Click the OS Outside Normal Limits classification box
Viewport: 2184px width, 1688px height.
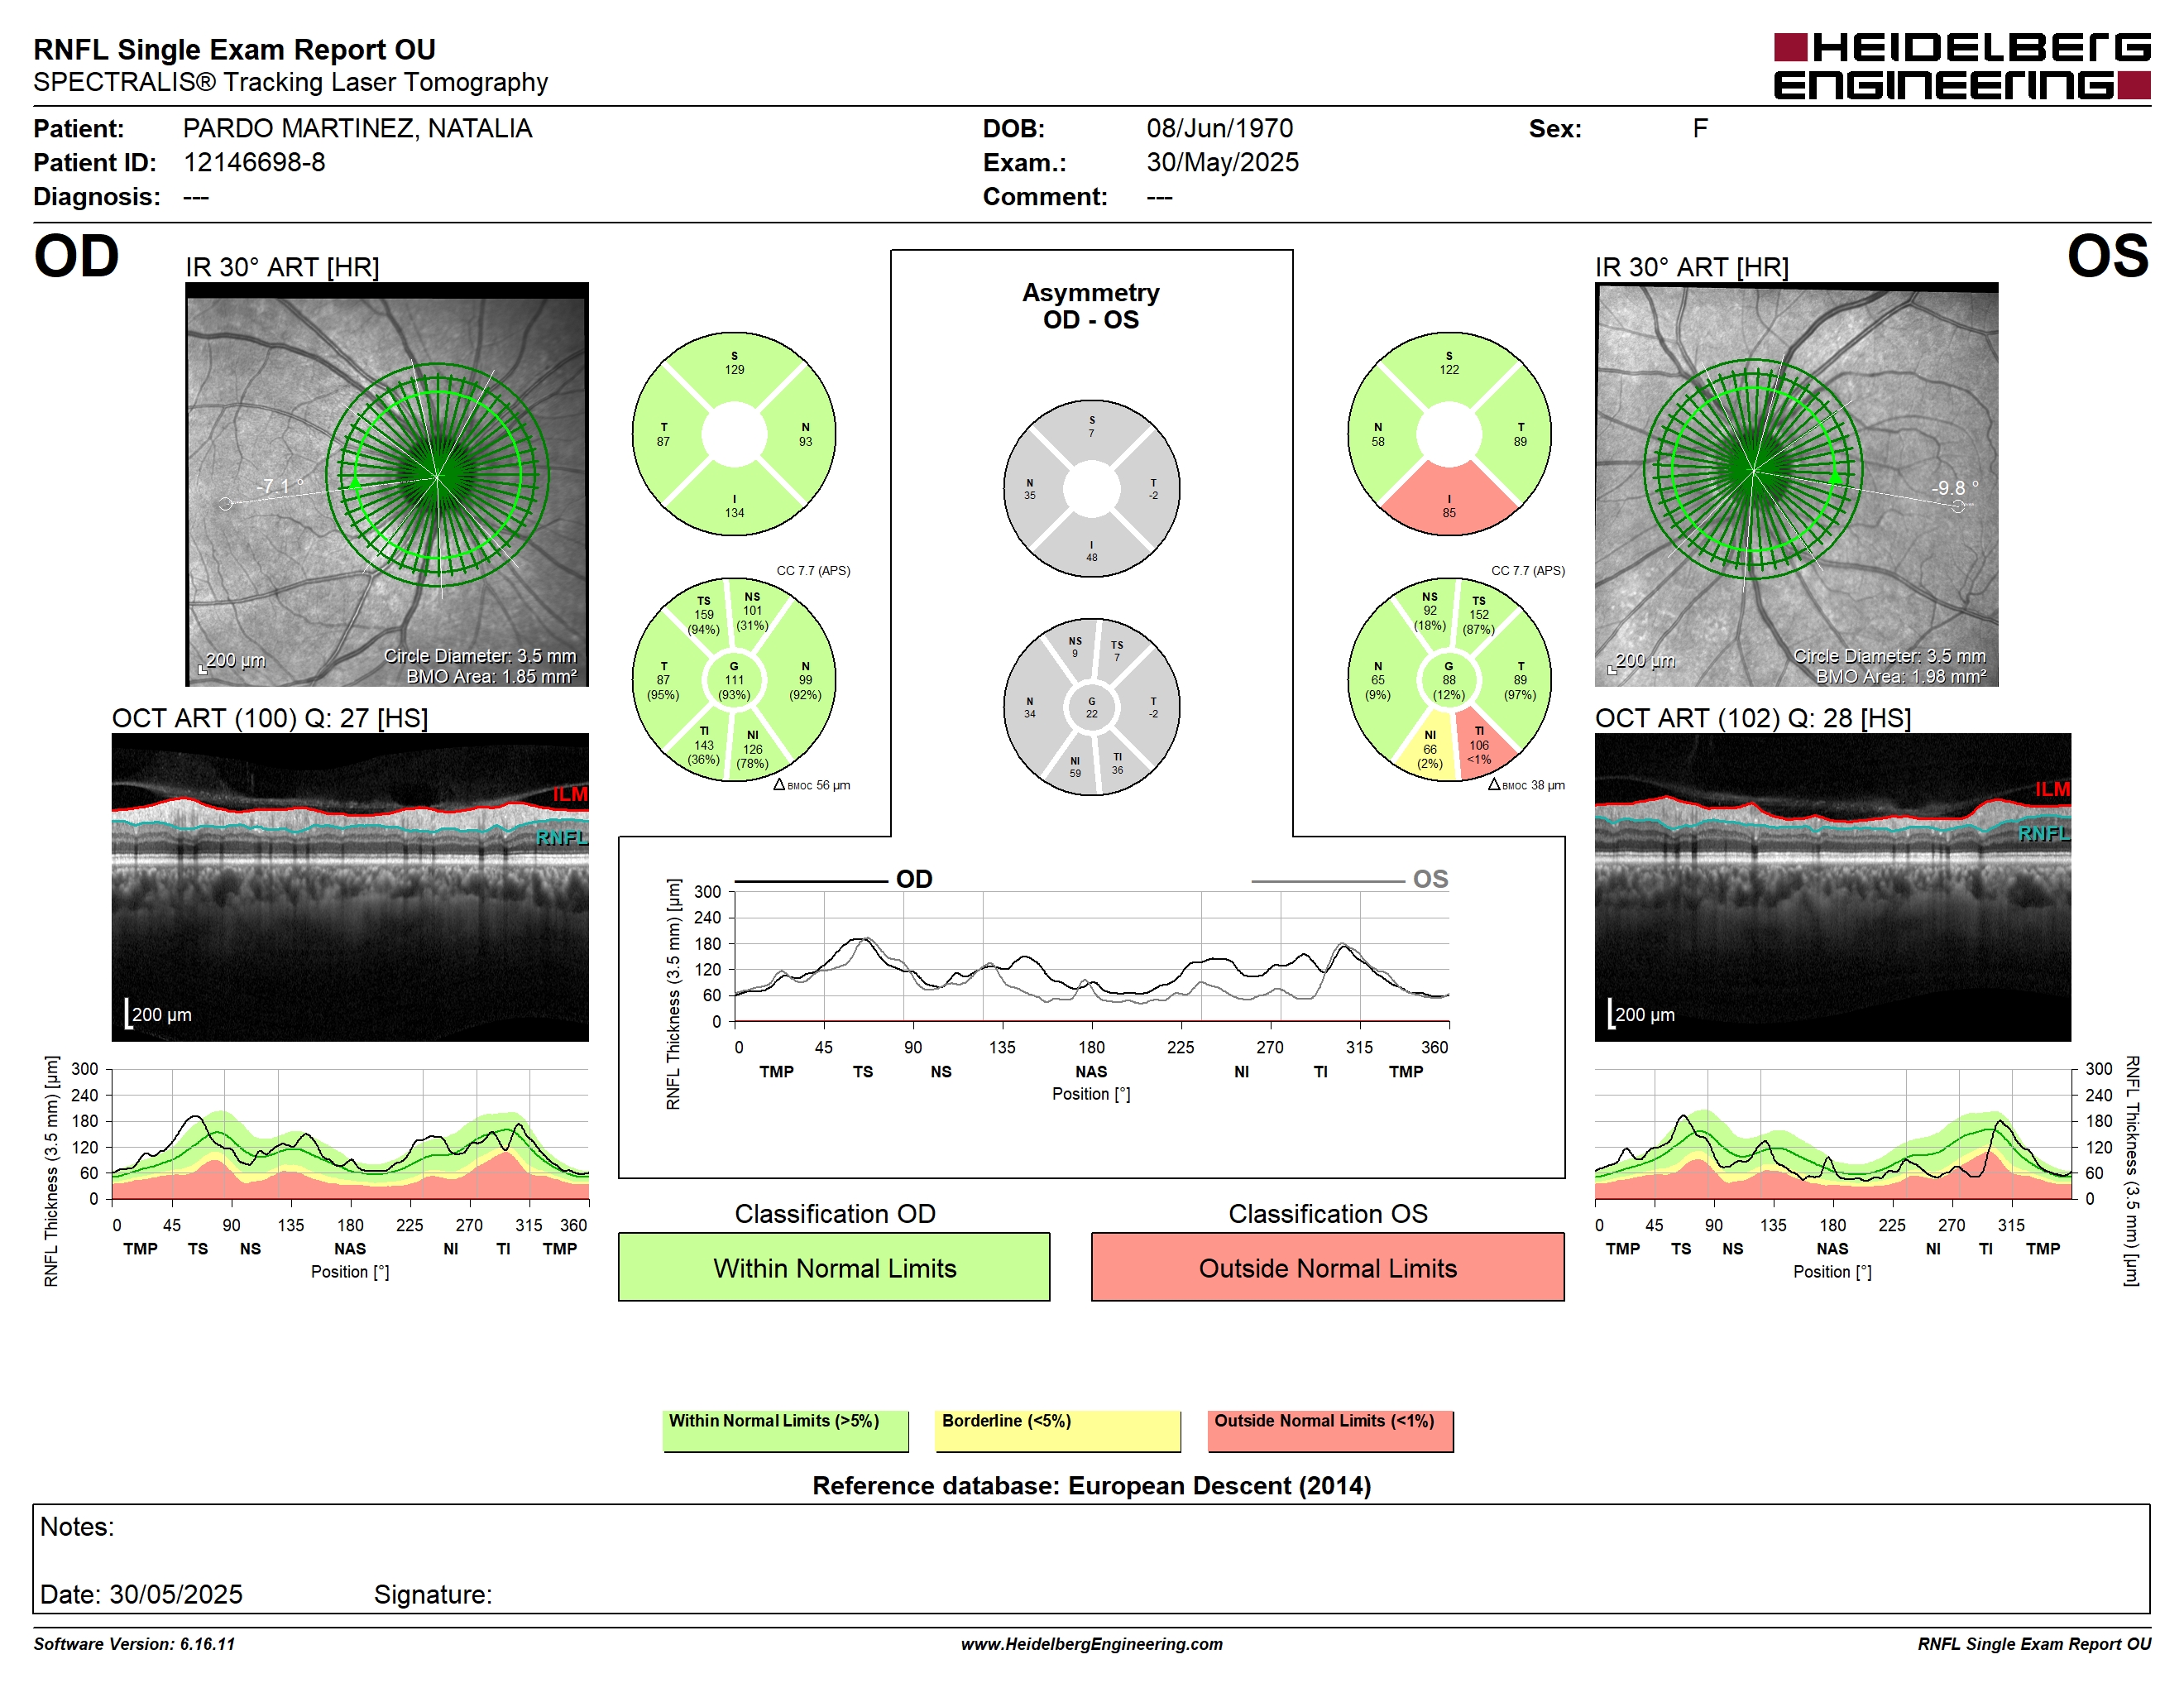[x=1327, y=1267]
